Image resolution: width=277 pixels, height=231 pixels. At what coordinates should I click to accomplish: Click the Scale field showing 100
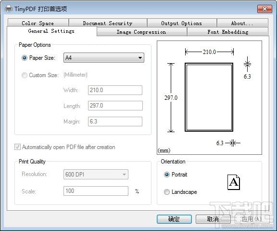pyautogui.click(x=96, y=191)
